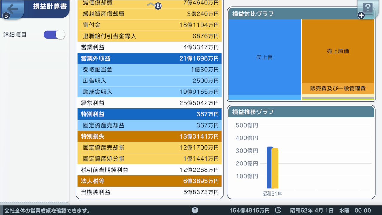Viewport: 382px width, 215px height.
Task: Click the blue 昭和61年 bar
Action: 269,168
